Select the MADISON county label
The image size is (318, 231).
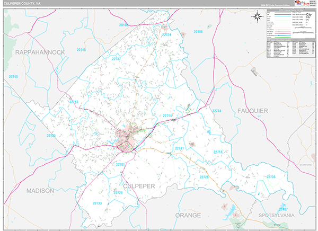point(40,191)
